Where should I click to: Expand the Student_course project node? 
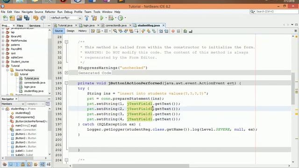point(3,62)
